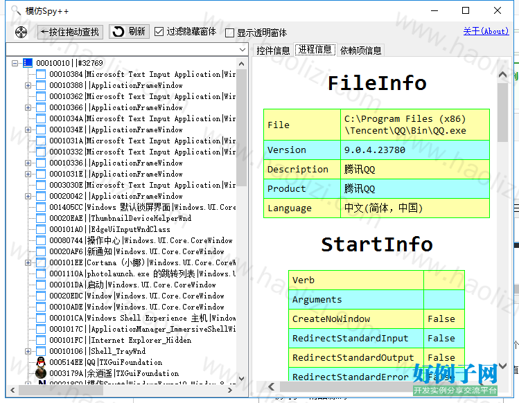Click the info panel's horizontal scroll left arrow
This screenshot has height=403, width=519.
272,386
